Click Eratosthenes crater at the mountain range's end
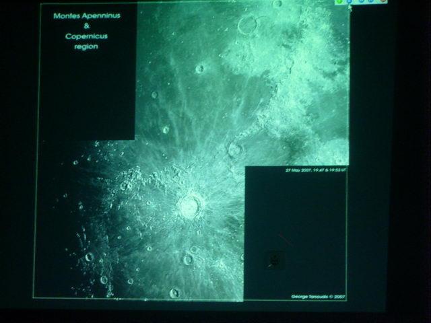 pyautogui.click(x=236, y=149)
